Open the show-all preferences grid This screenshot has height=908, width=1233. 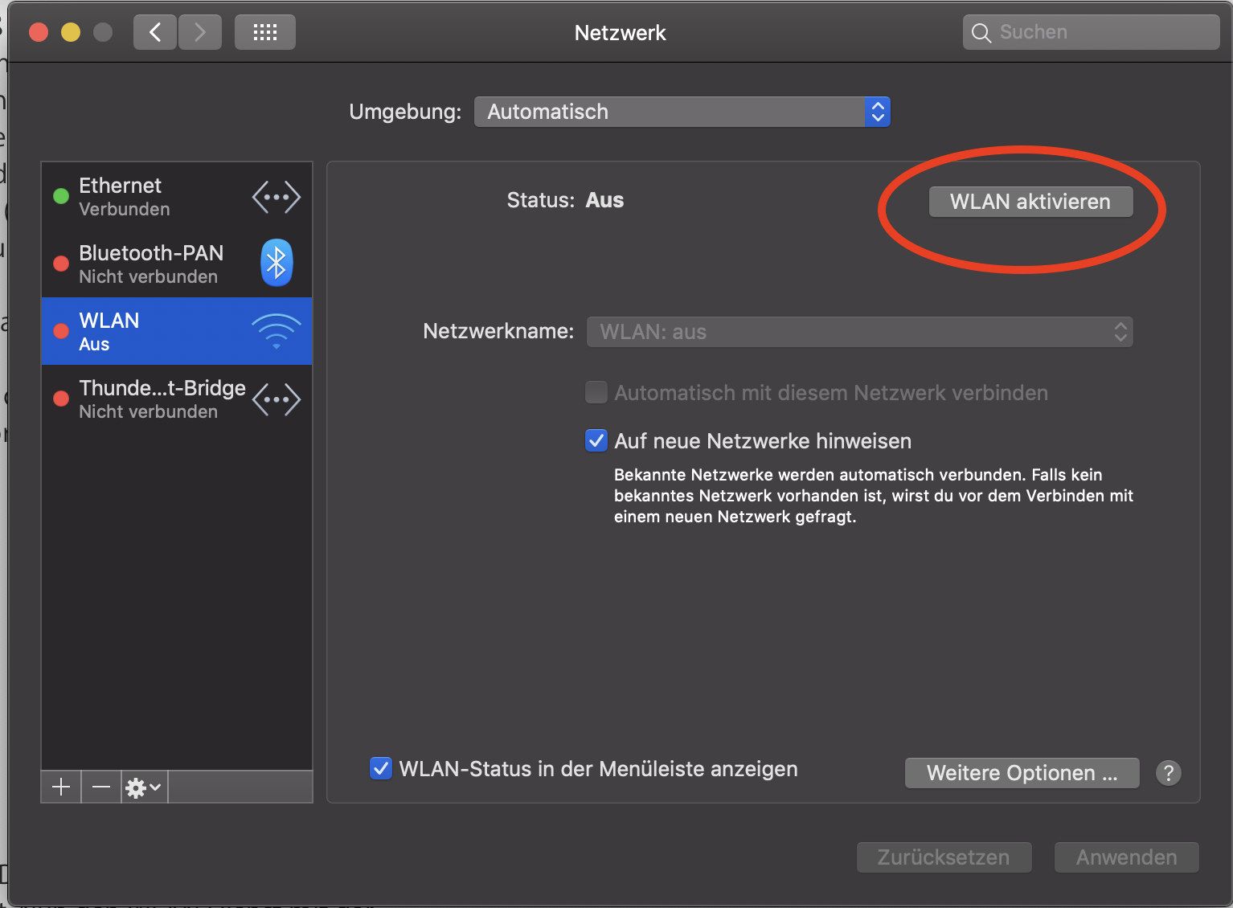pos(264,32)
